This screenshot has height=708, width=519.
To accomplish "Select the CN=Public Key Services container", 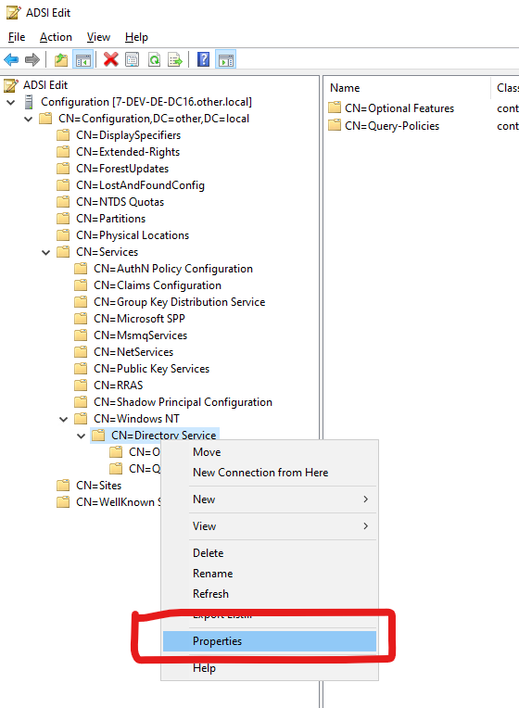I will point(151,369).
